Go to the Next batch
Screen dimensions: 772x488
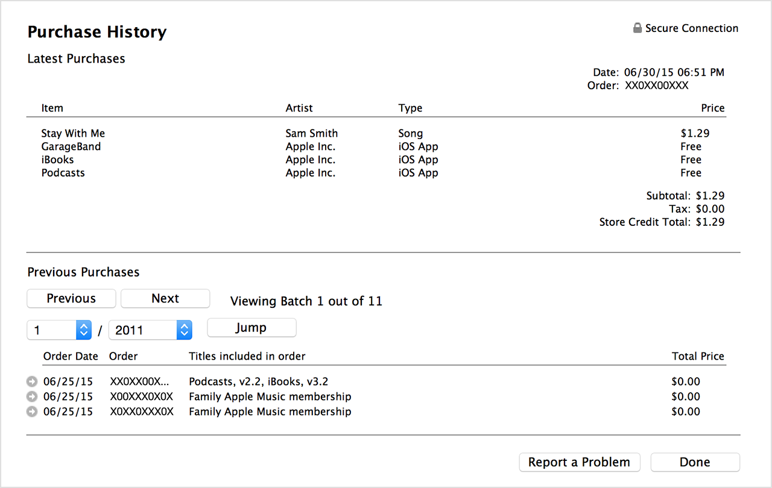165,298
